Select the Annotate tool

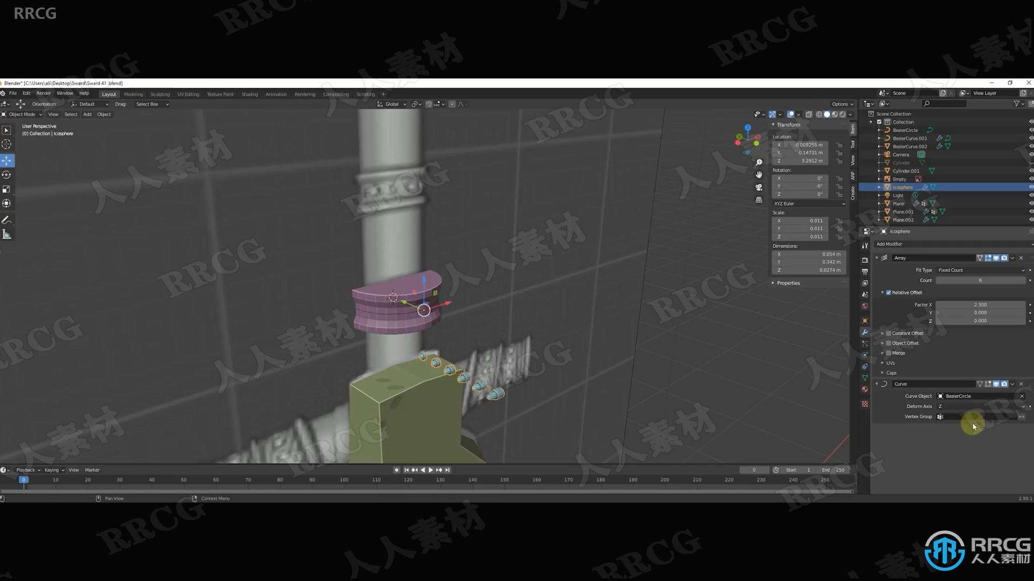pyautogui.click(x=6, y=220)
